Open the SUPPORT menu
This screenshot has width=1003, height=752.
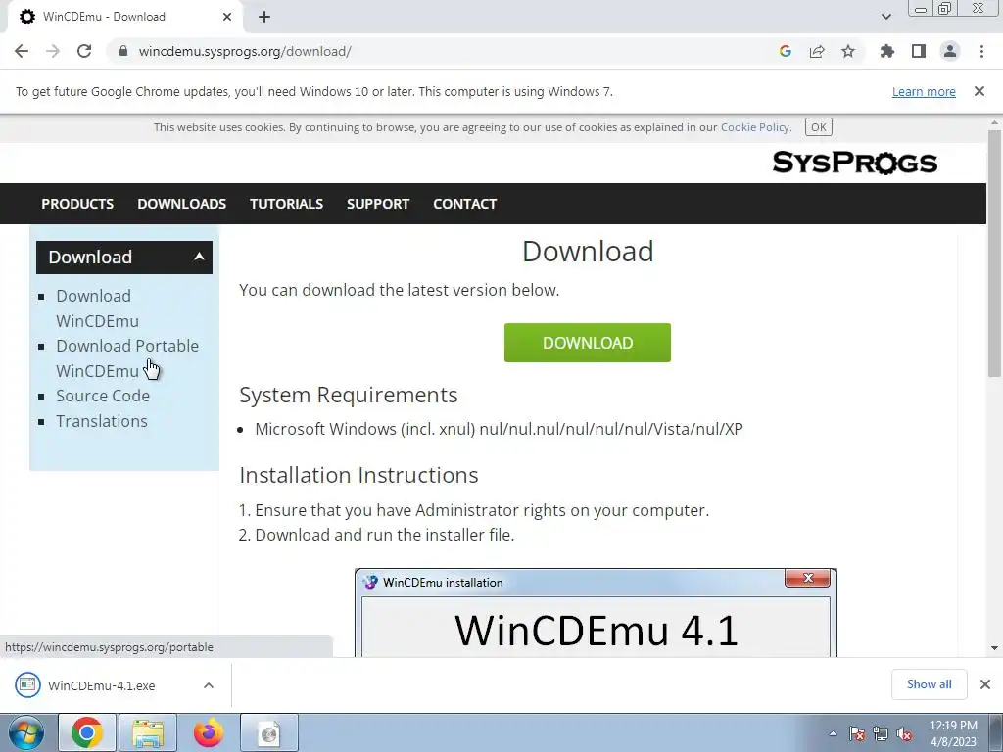377,204
